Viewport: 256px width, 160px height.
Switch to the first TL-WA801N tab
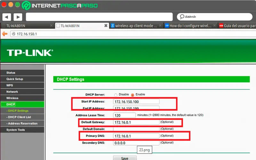(27, 26)
